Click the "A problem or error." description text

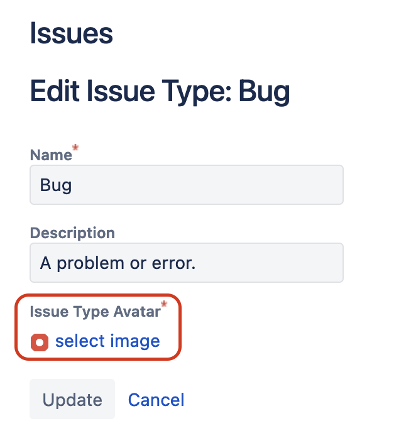[x=118, y=263]
